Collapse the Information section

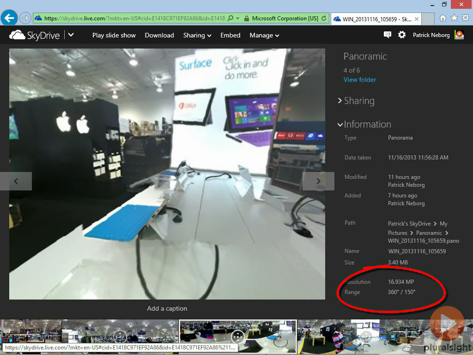[x=364, y=124]
